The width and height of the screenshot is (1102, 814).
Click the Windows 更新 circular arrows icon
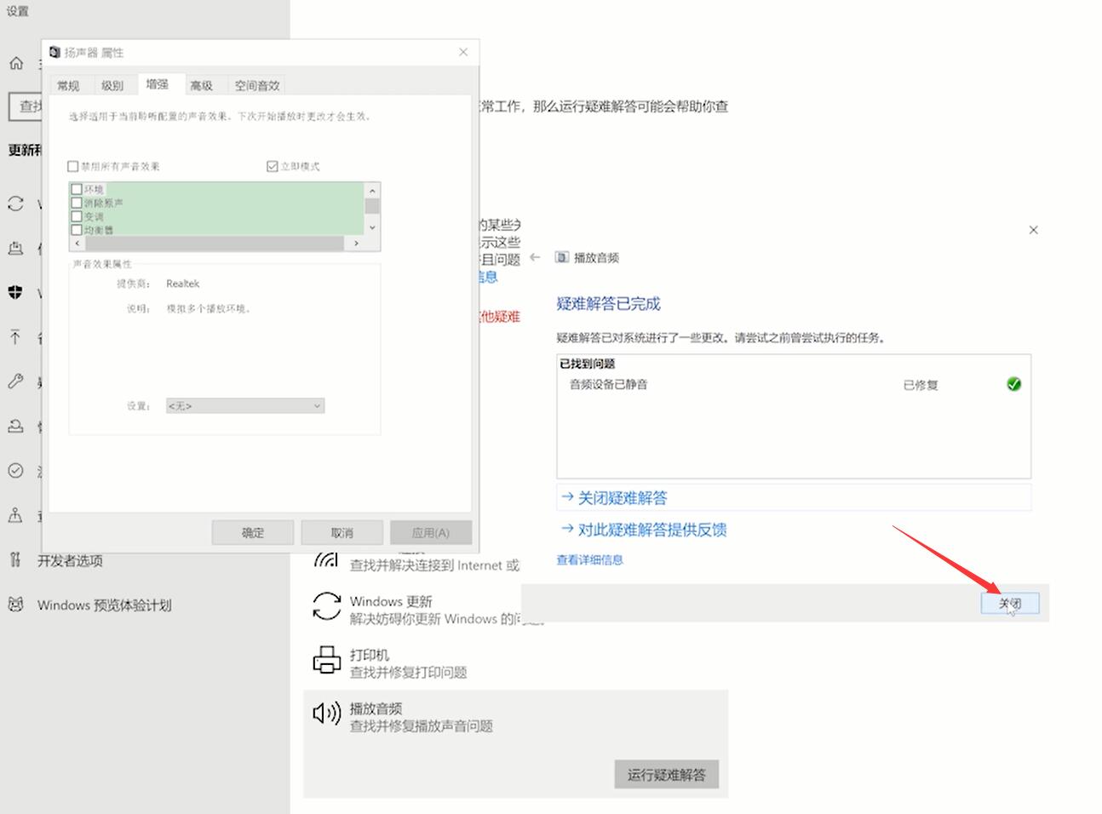(327, 606)
